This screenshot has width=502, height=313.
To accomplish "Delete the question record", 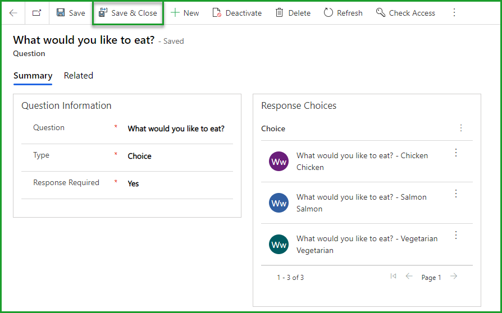I will pos(293,13).
